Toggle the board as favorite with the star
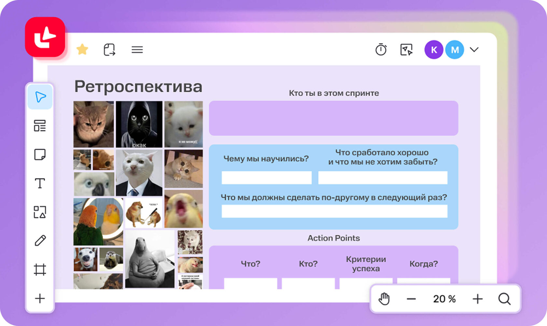Viewport: 547px width, 326px height. click(82, 49)
